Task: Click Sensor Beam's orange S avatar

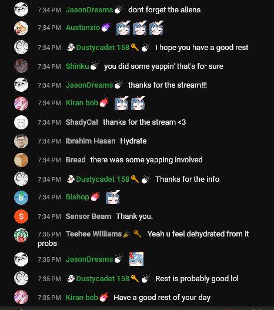Action: point(21,216)
